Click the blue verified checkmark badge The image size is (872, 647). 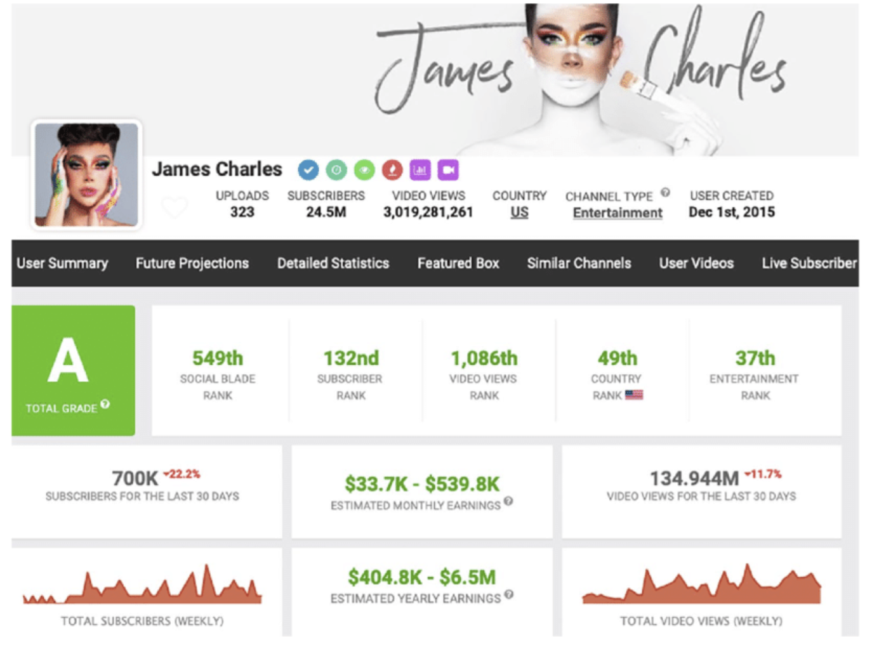tap(308, 170)
